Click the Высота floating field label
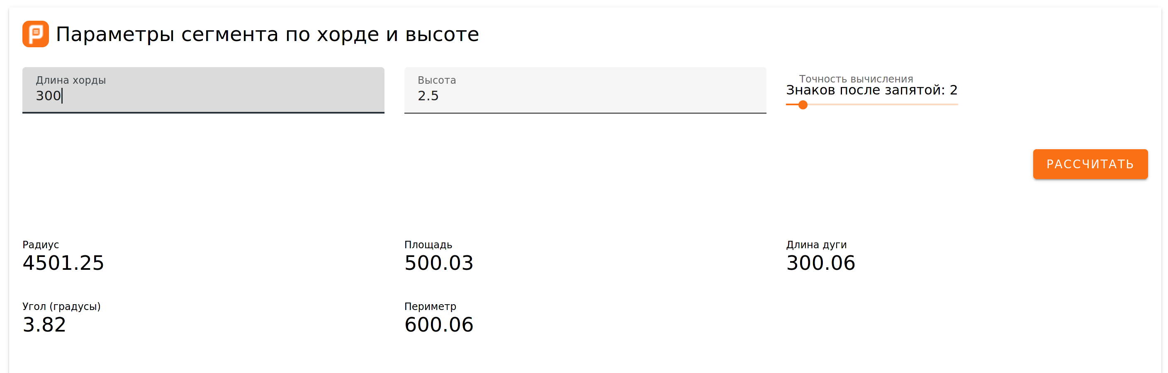The height and width of the screenshot is (373, 1168). click(x=436, y=80)
